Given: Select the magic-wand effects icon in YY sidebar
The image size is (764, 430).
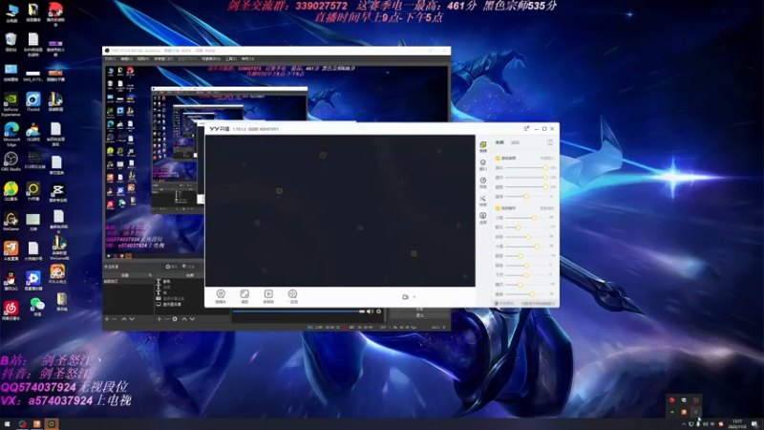Looking at the screenshot, I should (483, 201).
